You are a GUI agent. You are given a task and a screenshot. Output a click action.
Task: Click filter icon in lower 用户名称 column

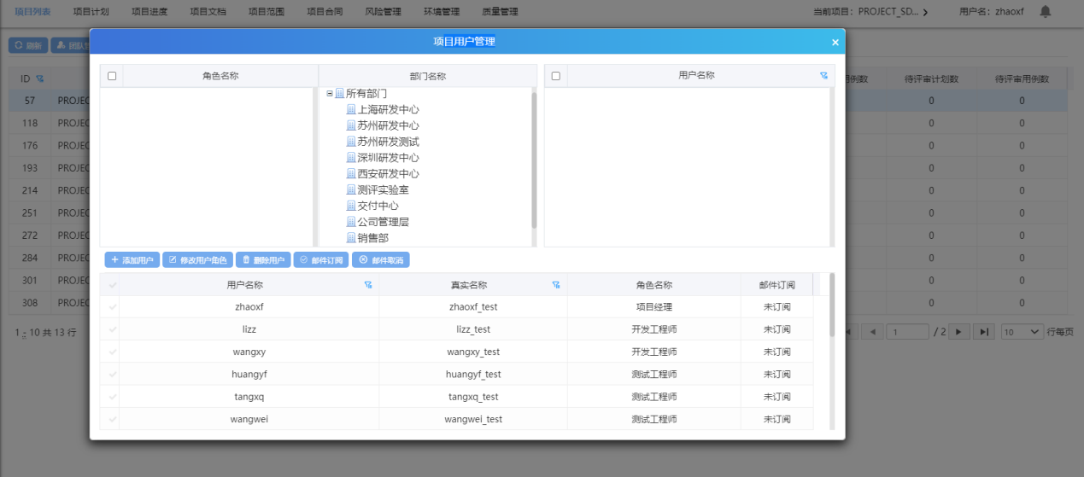click(368, 285)
